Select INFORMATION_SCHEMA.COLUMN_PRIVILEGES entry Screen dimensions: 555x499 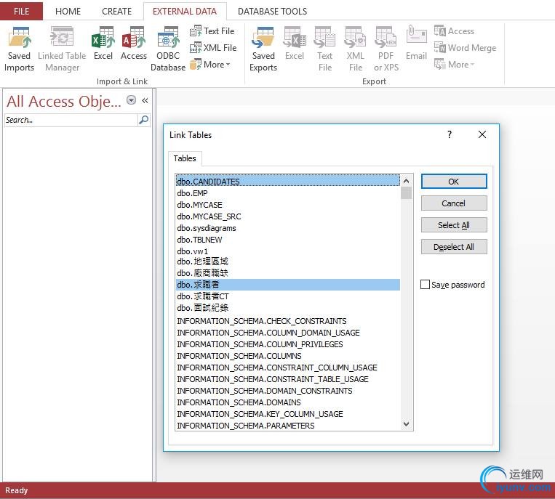click(x=288, y=344)
